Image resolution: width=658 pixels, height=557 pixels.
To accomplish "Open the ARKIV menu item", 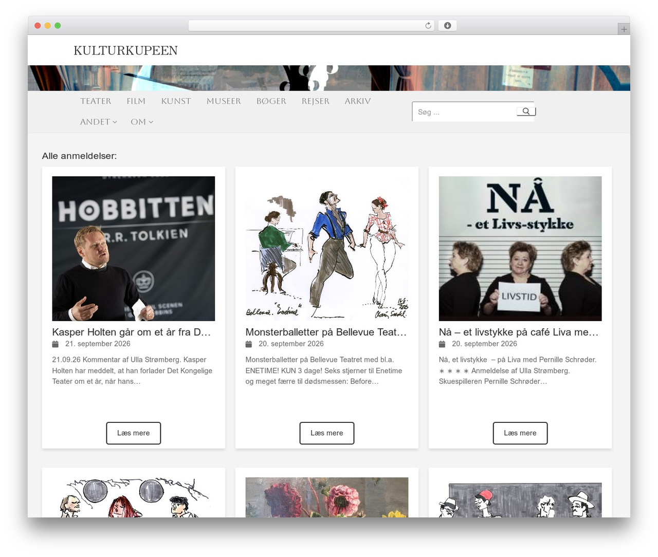I will pos(358,101).
